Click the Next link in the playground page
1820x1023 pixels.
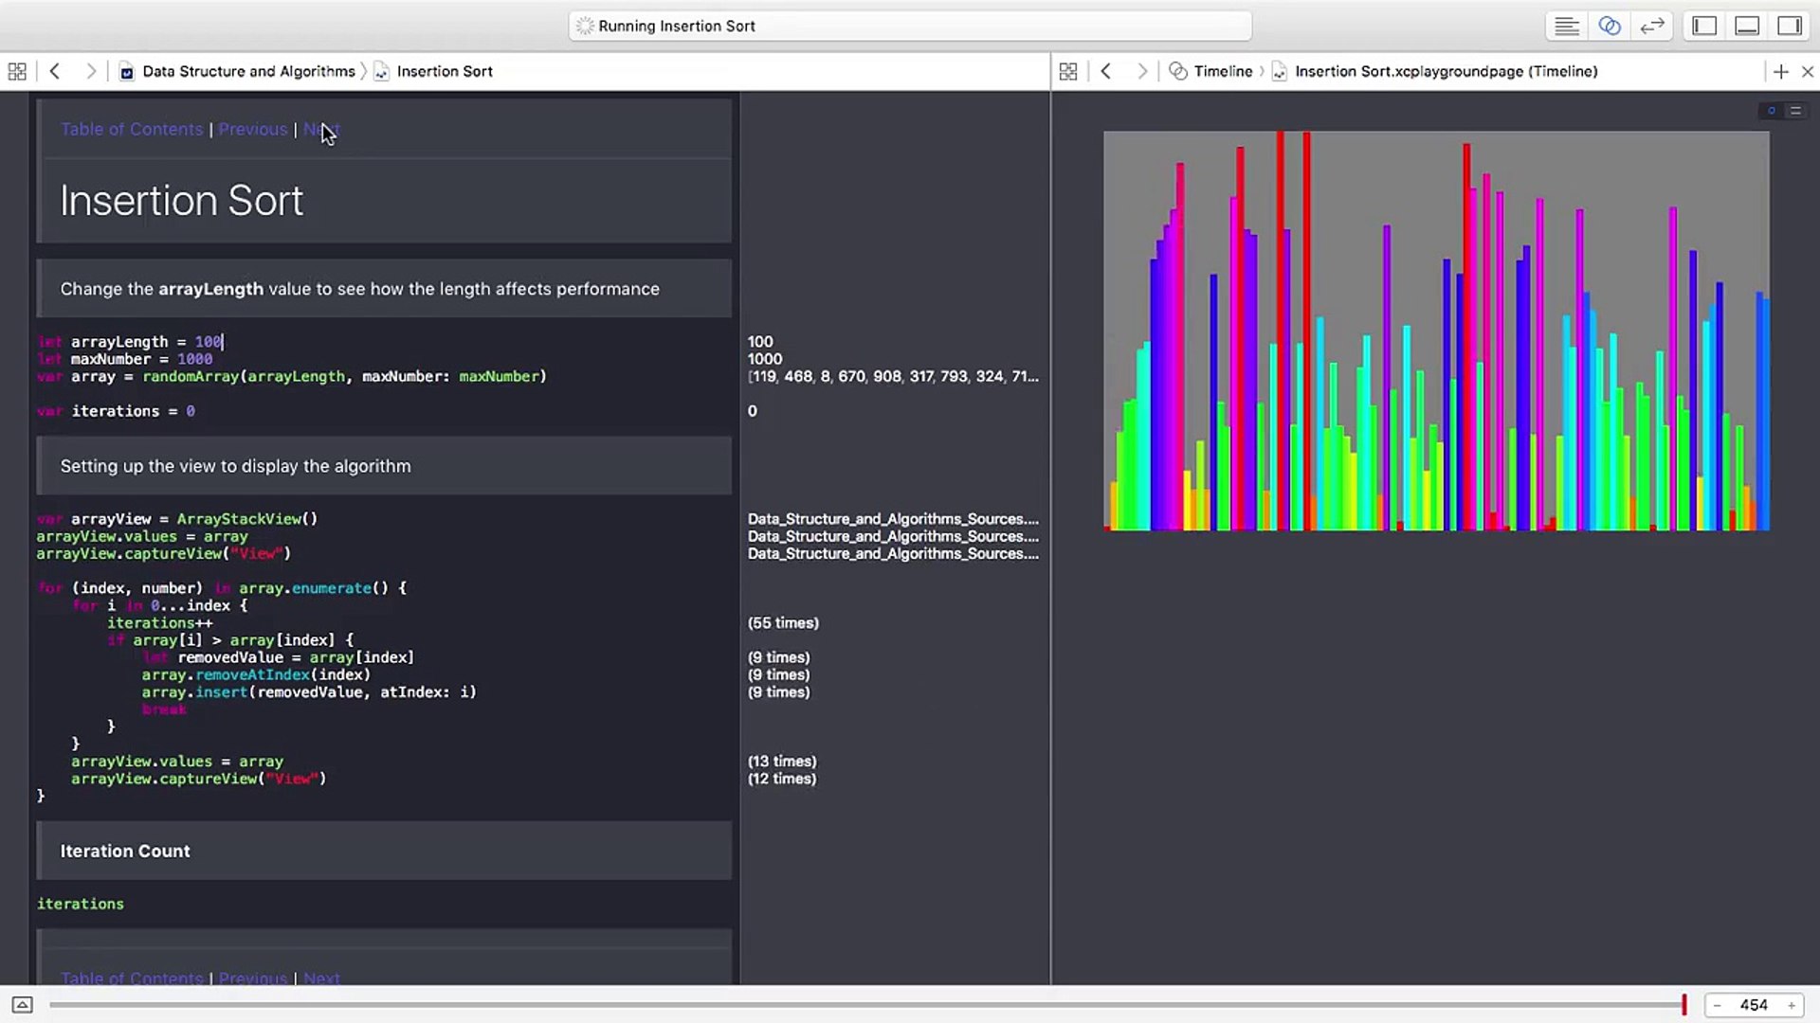(x=321, y=129)
